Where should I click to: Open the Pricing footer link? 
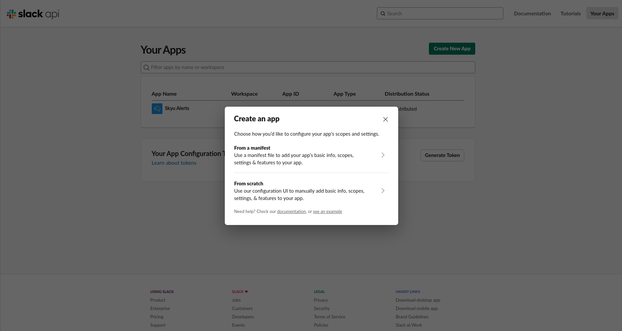coord(157,317)
